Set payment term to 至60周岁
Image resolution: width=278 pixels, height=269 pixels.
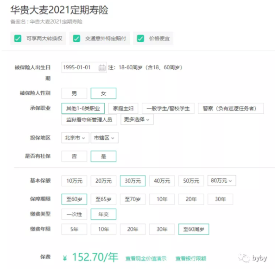tap(194, 229)
